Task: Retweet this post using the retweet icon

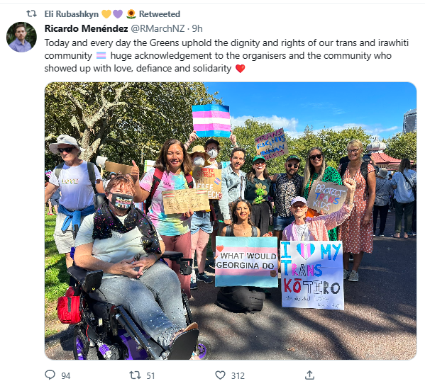Action: tap(135, 375)
